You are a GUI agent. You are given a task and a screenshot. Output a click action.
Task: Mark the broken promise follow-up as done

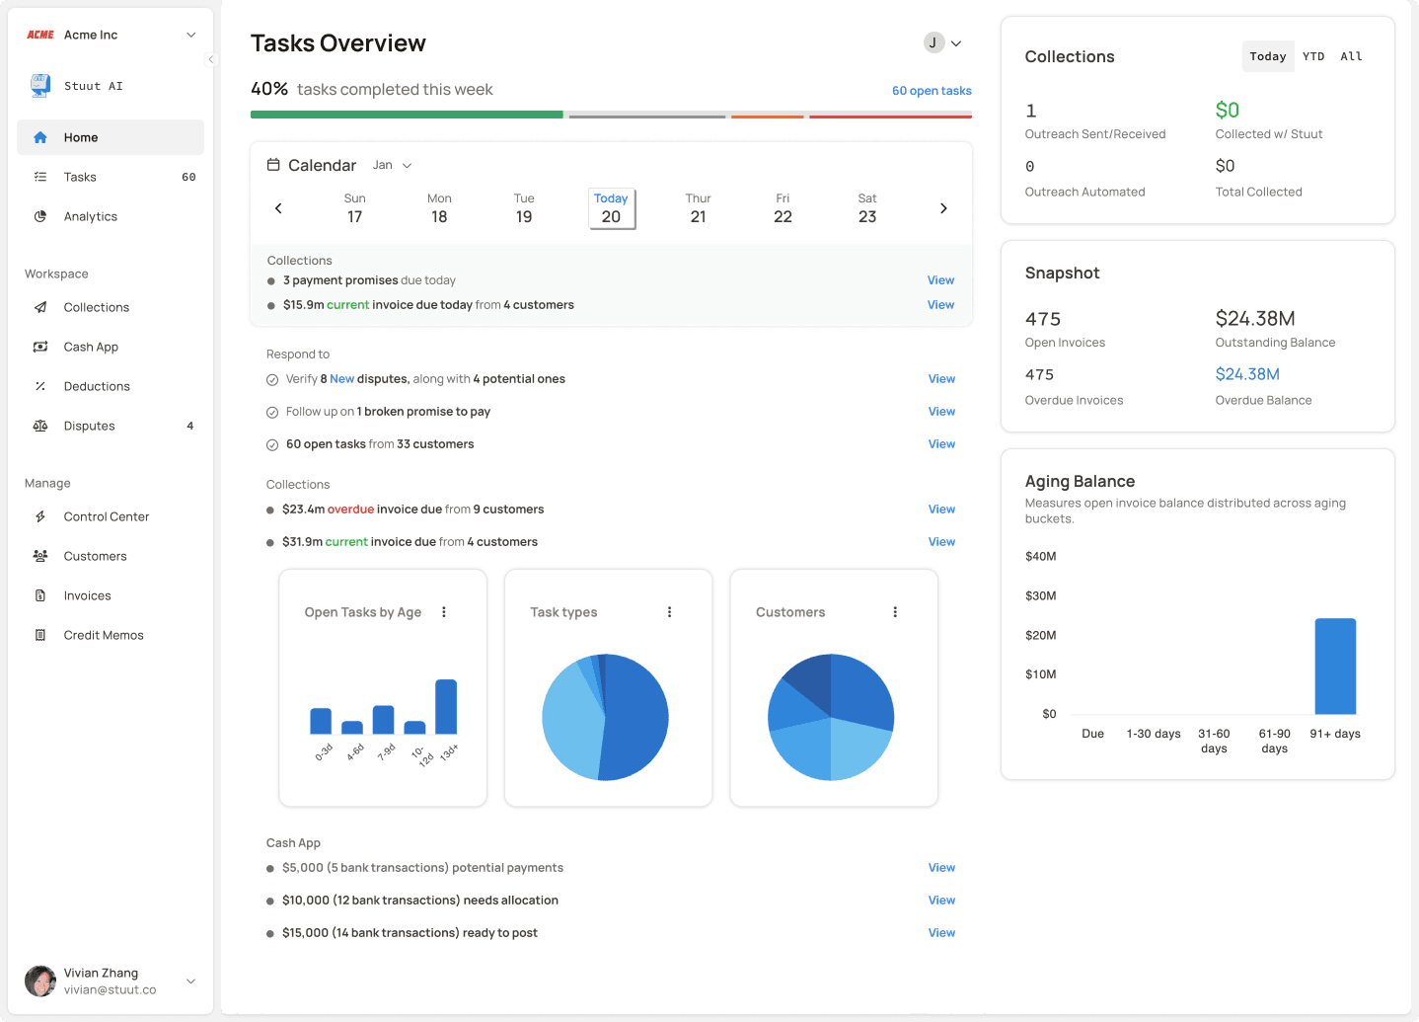coord(272,412)
